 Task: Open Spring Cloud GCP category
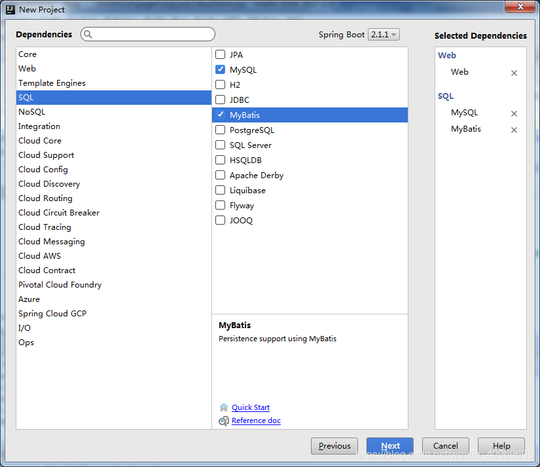tap(114, 314)
